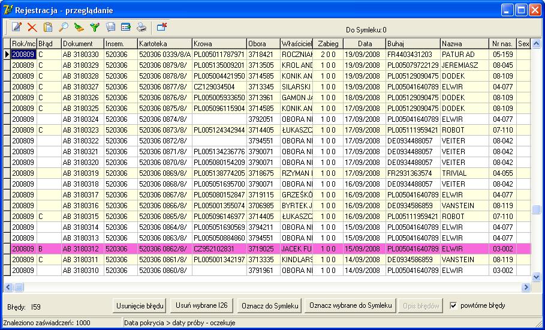Viewport: 545px width, 330px height.
Task: Click the green funnel filter icon
Action: click(95, 27)
